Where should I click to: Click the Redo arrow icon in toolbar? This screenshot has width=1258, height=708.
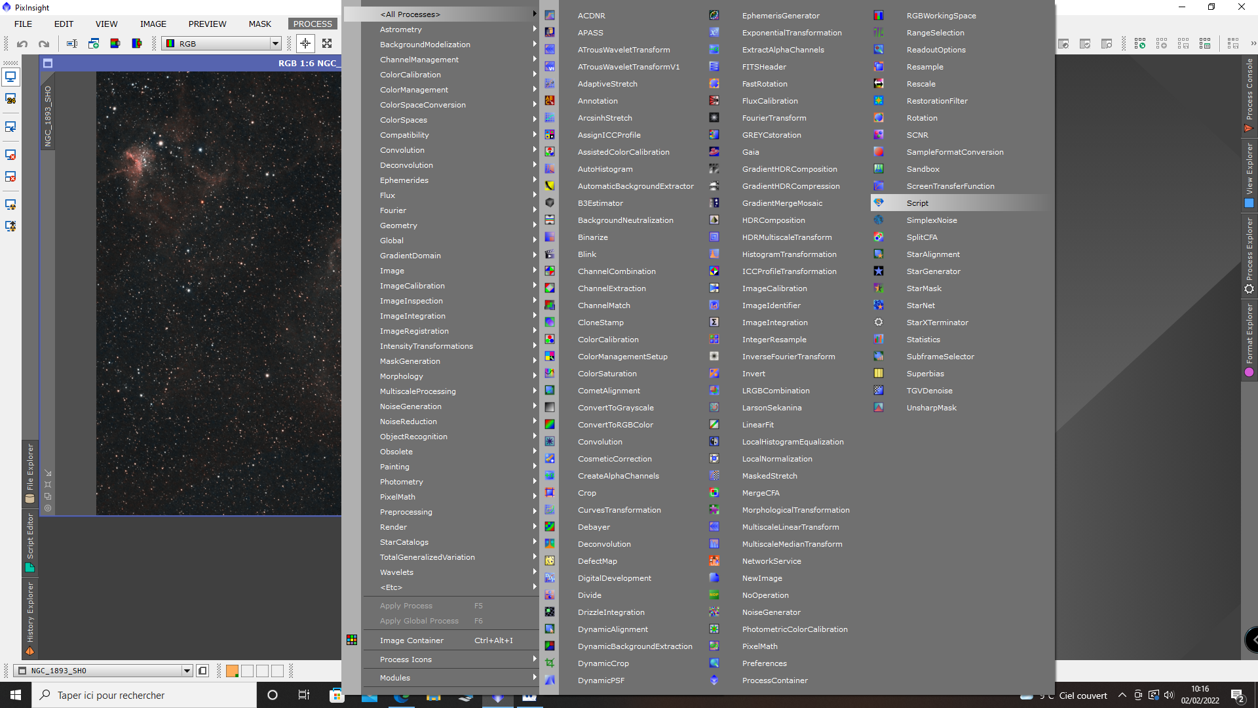click(44, 44)
